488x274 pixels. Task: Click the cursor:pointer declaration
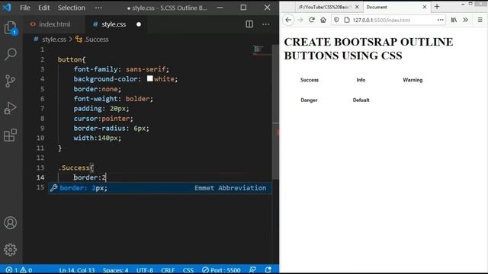click(x=103, y=119)
